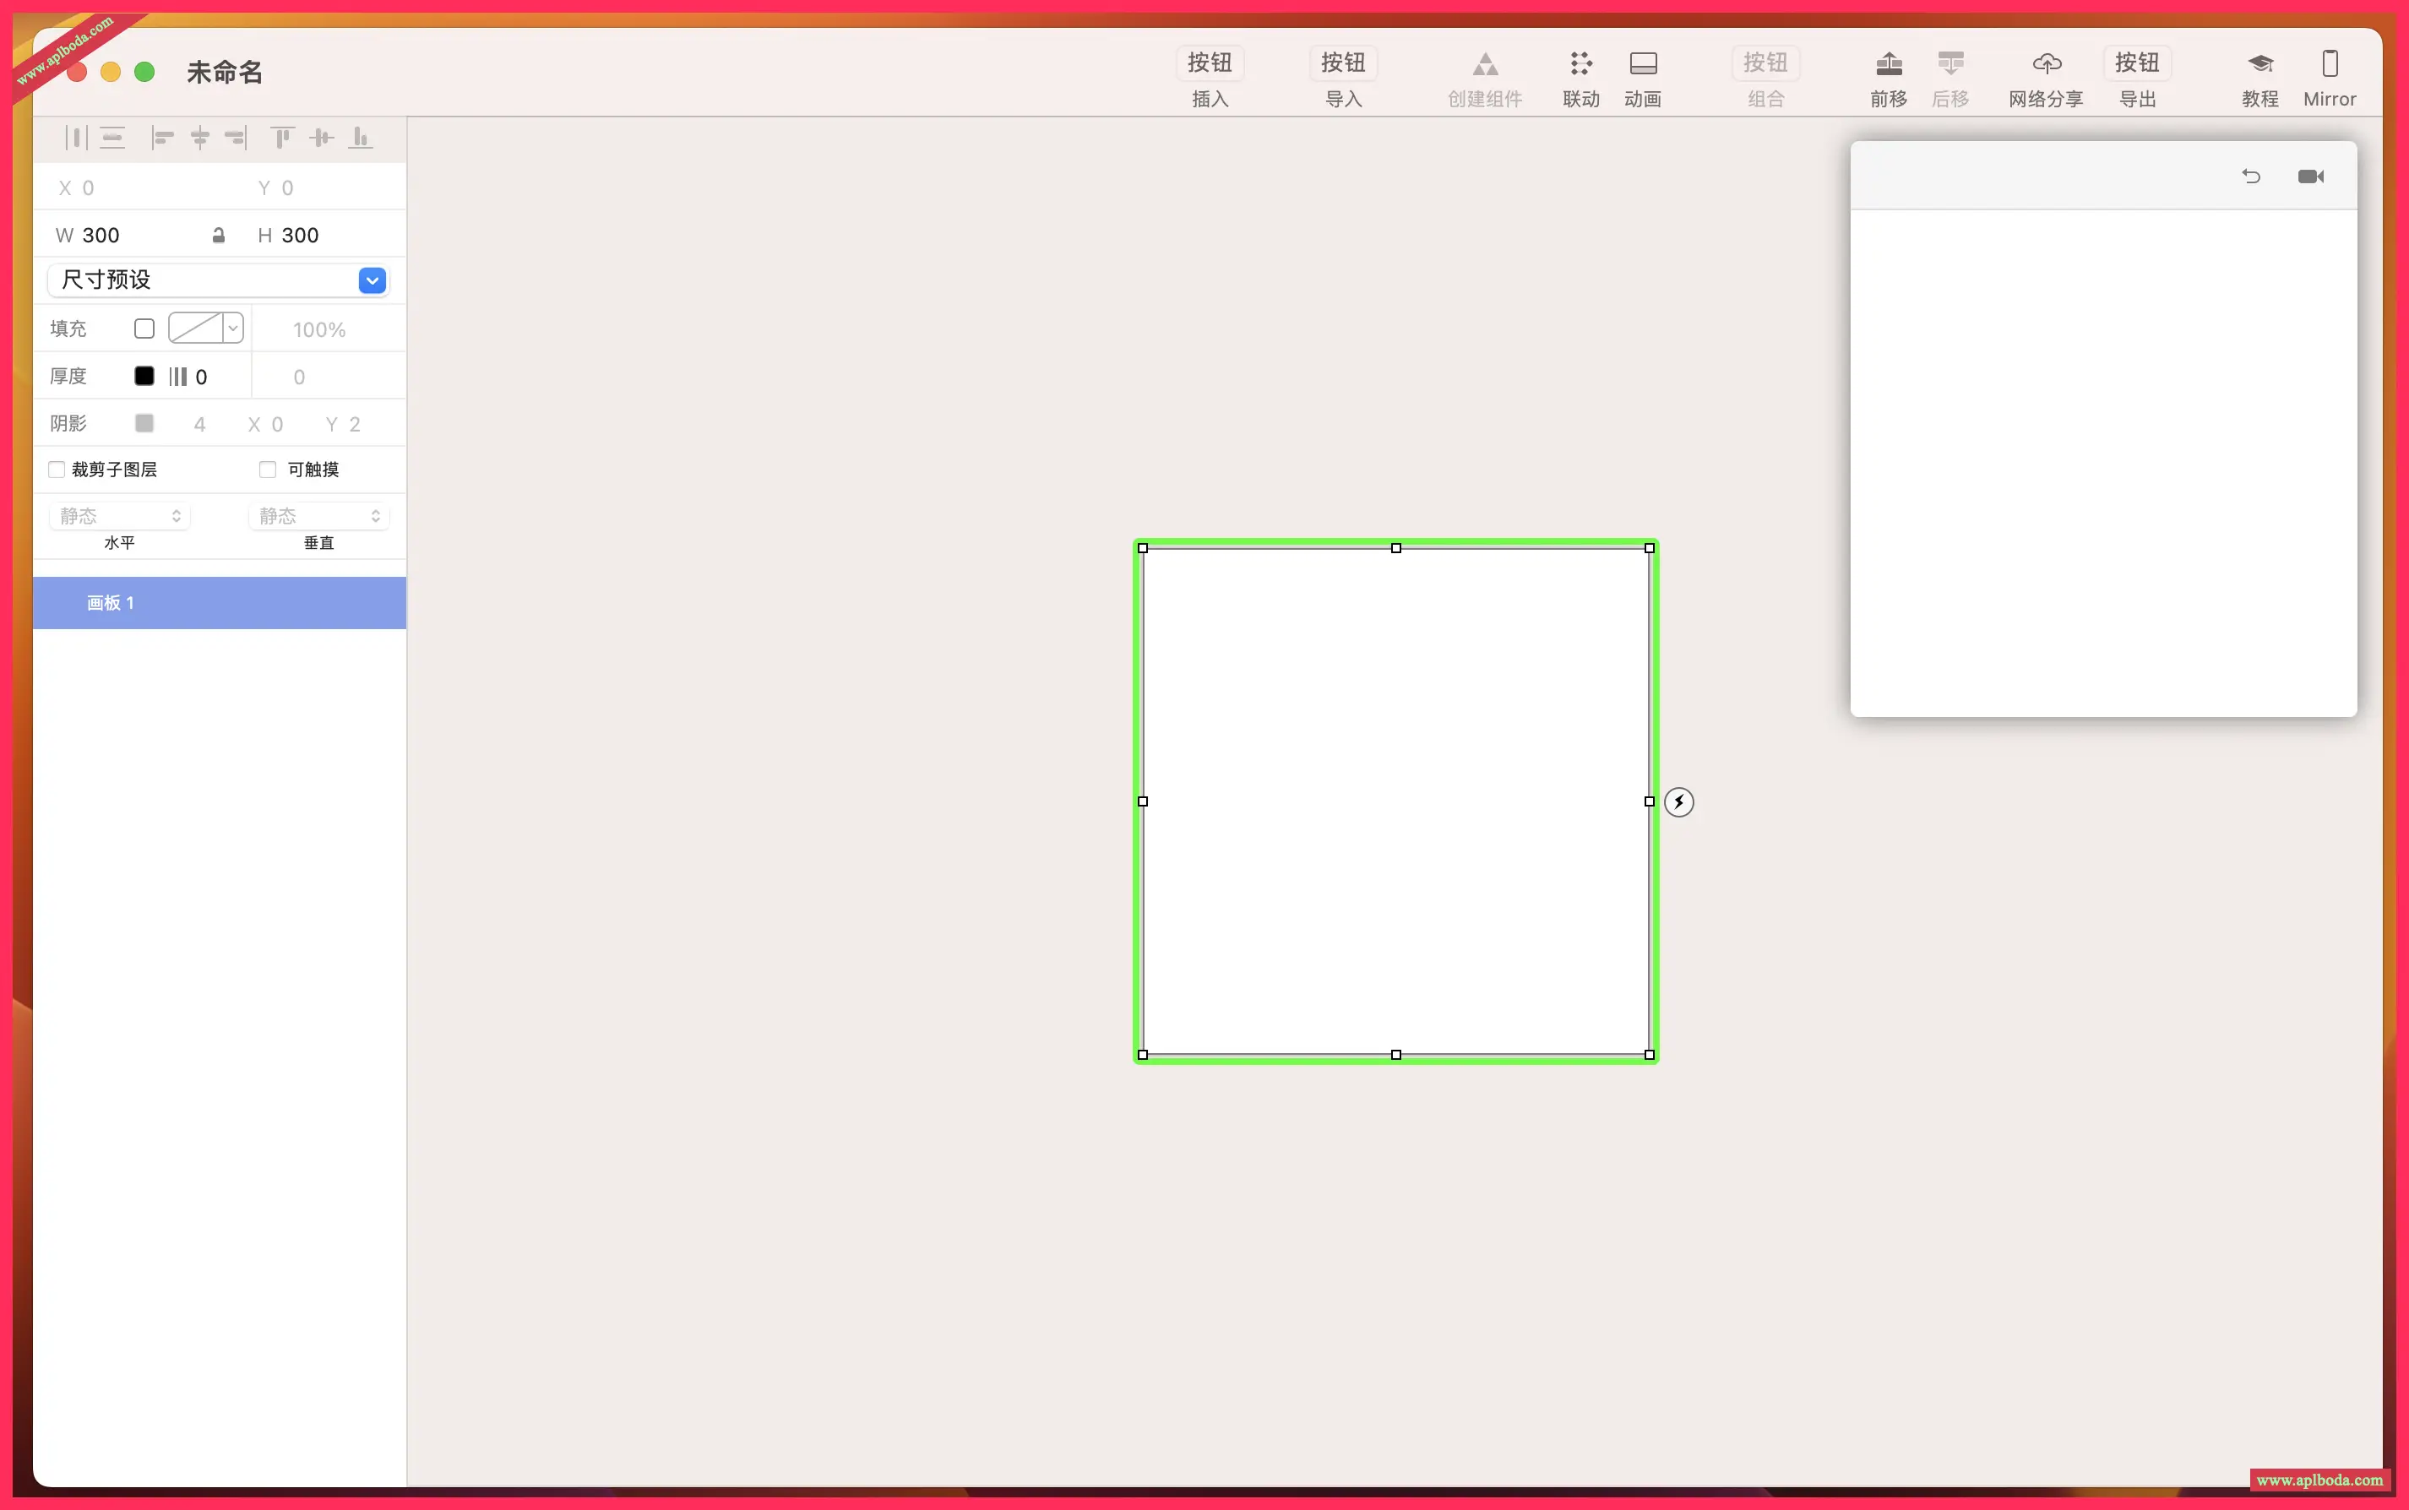Check the 裁剪子图层 checkbox

[x=57, y=470]
